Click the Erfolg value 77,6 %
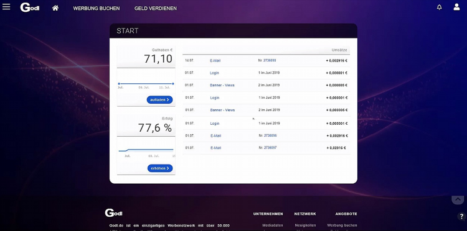Viewport: 467px width, 231px height. (x=155, y=128)
